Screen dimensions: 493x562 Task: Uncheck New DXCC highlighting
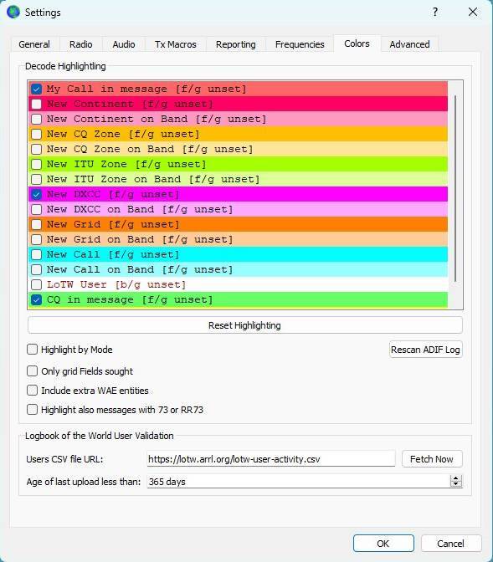[x=36, y=194]
